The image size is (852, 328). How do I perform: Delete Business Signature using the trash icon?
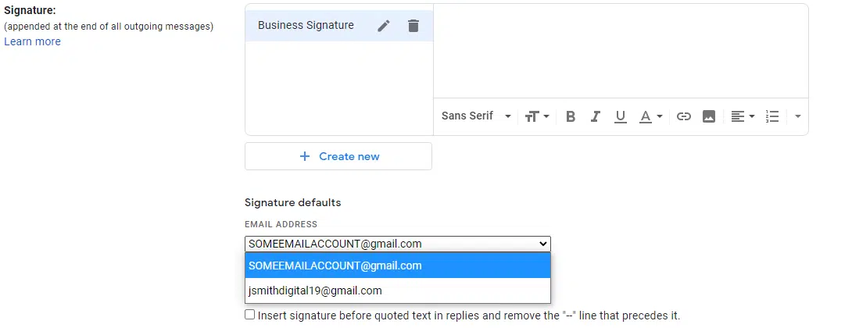pos(413,26)
